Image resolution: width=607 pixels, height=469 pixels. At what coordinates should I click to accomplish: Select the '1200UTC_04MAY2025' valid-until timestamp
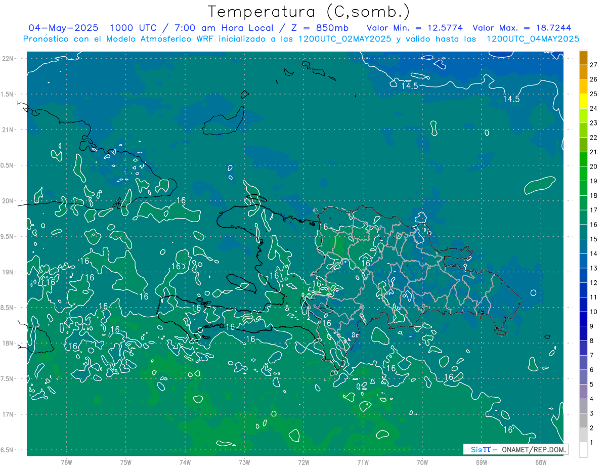[533, 39]
